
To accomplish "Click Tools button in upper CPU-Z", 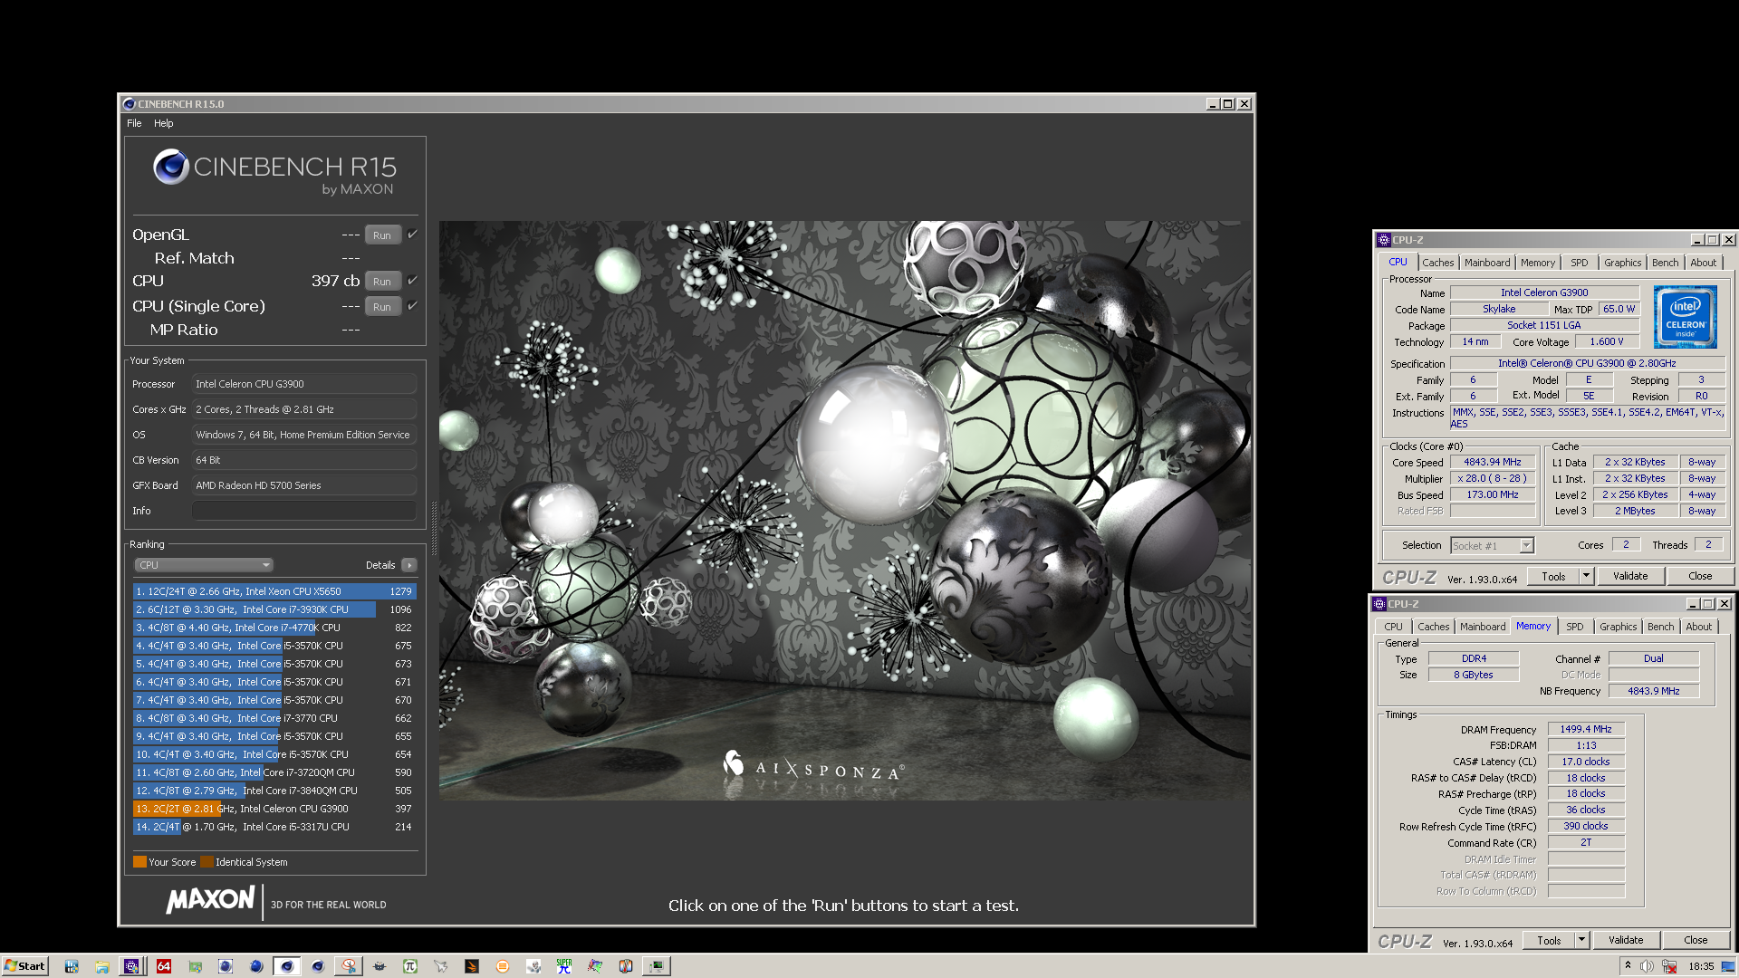I will [x=1553, y=576].
